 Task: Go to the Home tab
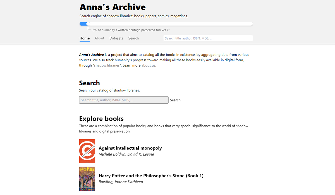coord(85,38)
